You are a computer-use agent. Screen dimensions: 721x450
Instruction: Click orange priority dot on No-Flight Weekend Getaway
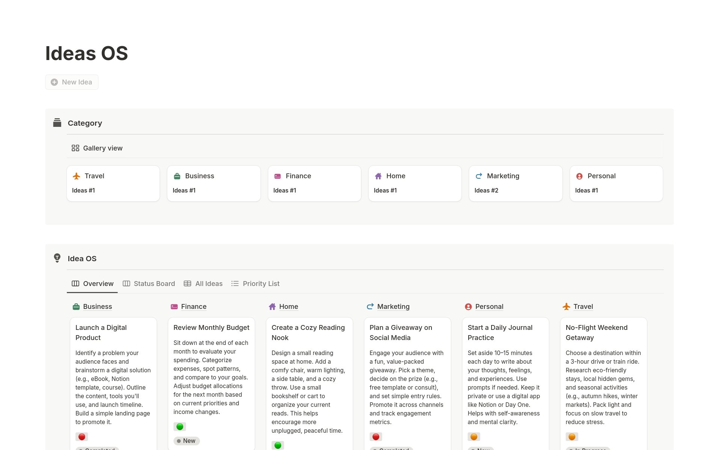click(572, 436)
